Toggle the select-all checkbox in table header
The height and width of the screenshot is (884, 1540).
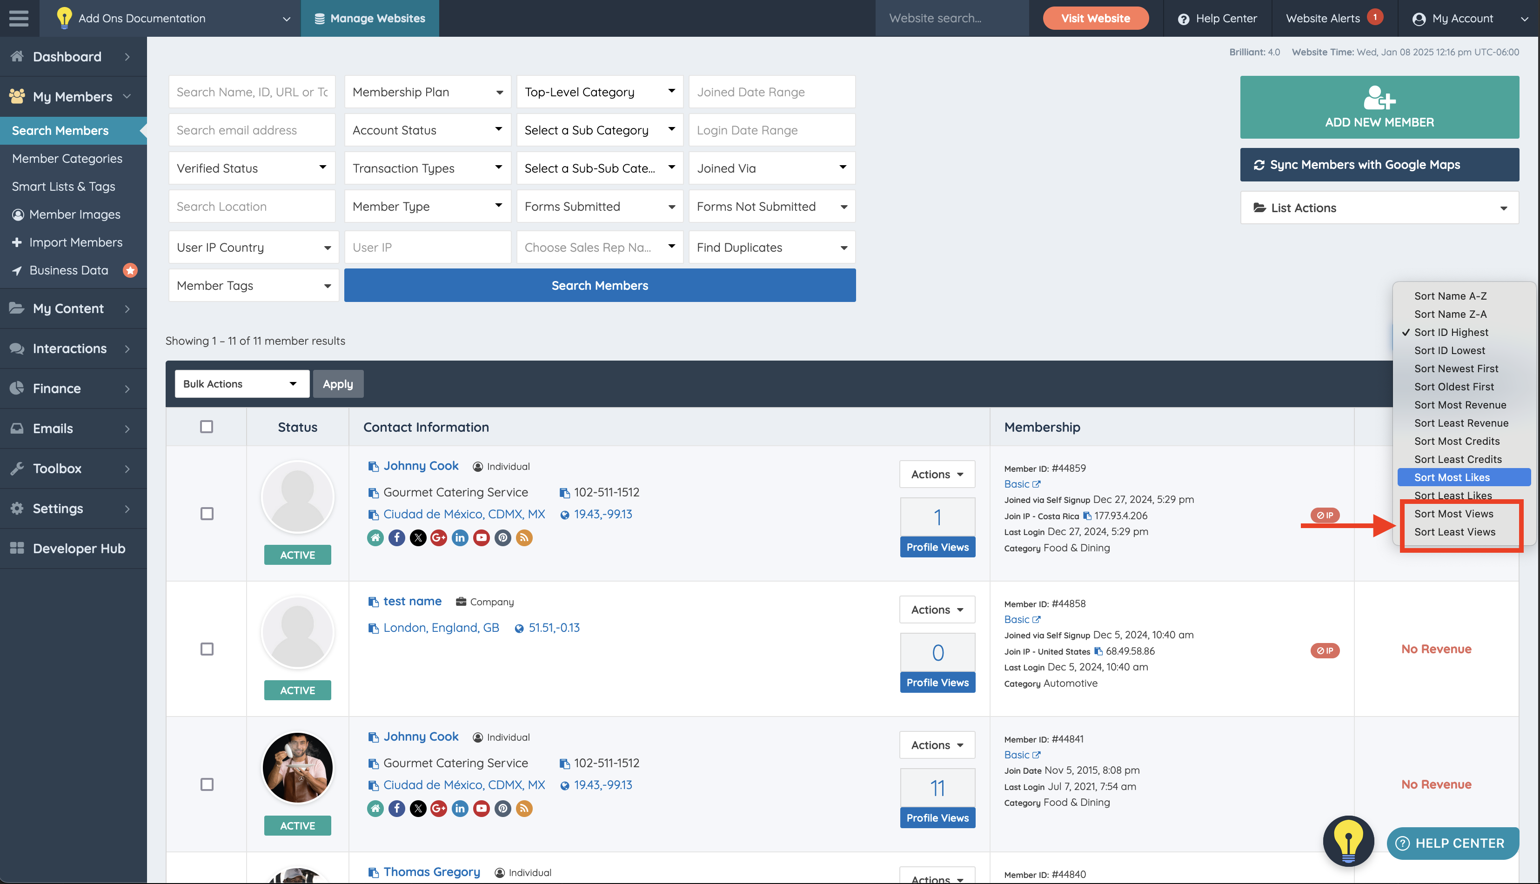click(x=207, y=427)
